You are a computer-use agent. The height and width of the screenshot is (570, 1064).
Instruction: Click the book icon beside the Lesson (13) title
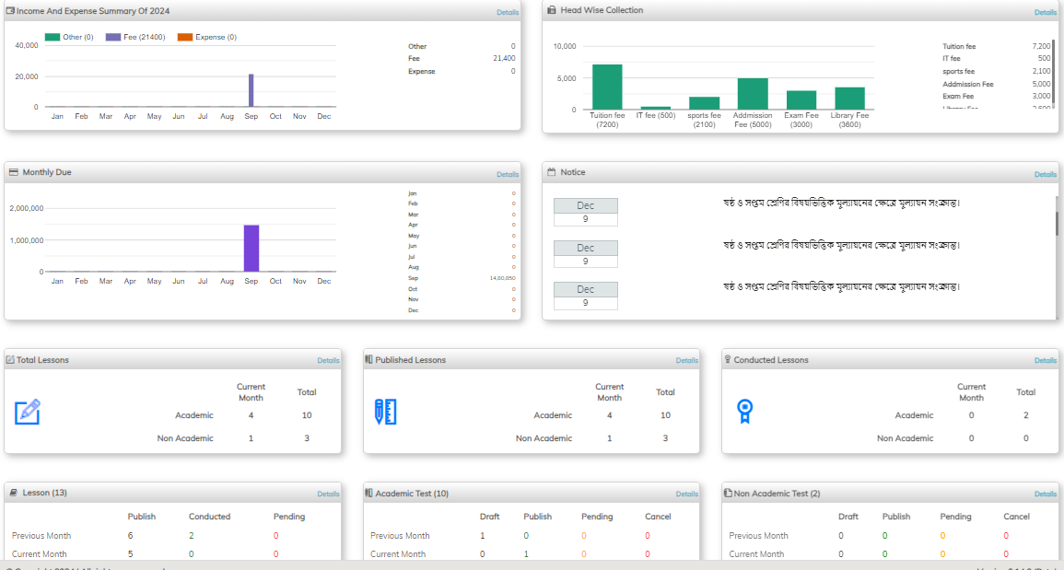[x=13, y=494]
